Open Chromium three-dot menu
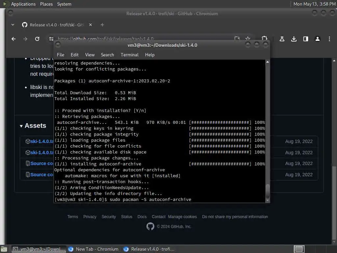The height and width of the screenshot is (253, 337). (x=329, y=39)
